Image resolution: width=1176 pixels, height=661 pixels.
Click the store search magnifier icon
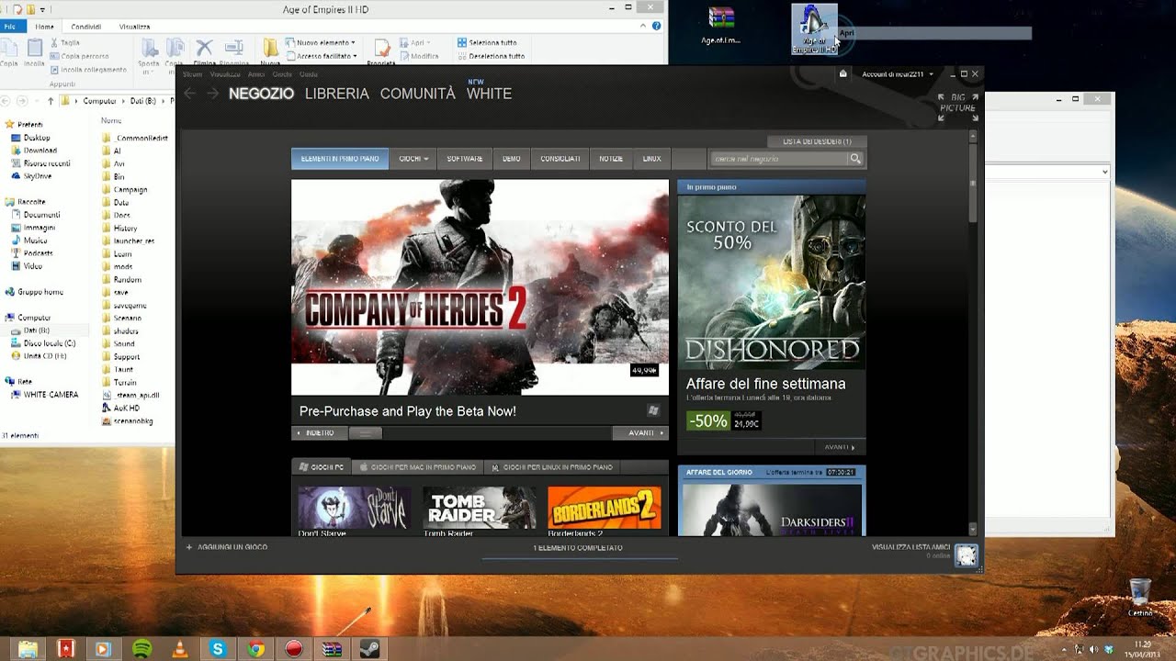tap(855, 159)
